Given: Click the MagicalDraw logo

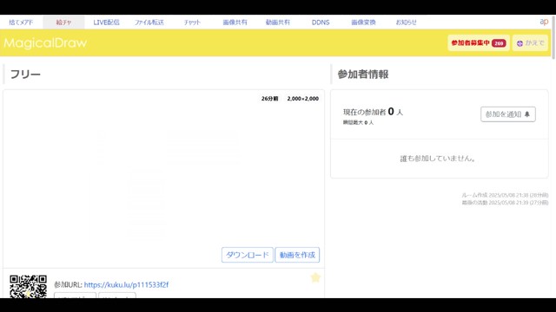Looking at the screenshot, I should click(45, 42).
